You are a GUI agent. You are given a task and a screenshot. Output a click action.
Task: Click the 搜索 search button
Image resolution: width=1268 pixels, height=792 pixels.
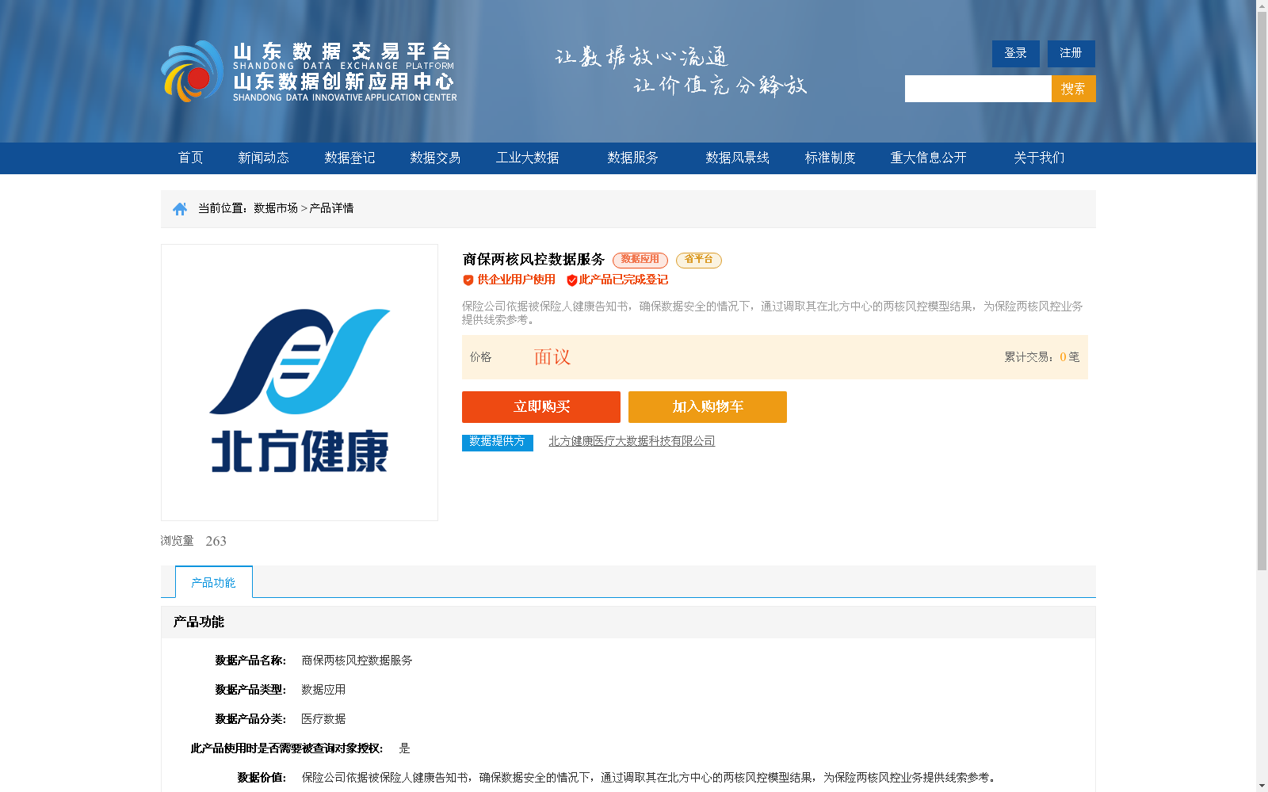point(1074,88)
